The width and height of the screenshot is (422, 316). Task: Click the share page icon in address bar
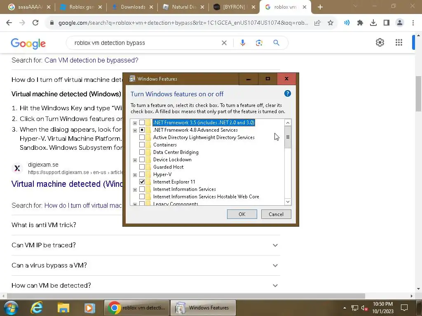(317, 23)
